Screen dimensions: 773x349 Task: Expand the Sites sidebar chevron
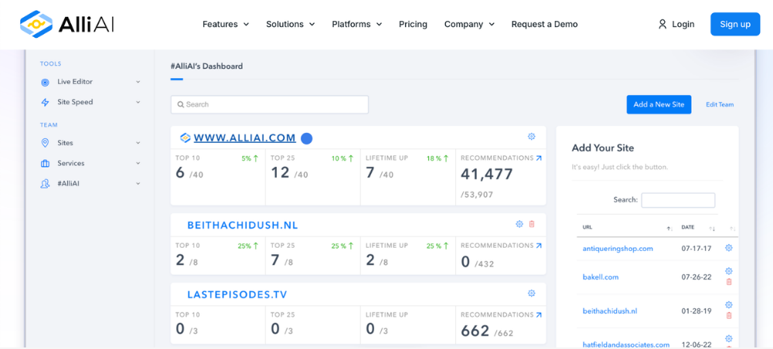pyautogui.click(x=138, y=143)
